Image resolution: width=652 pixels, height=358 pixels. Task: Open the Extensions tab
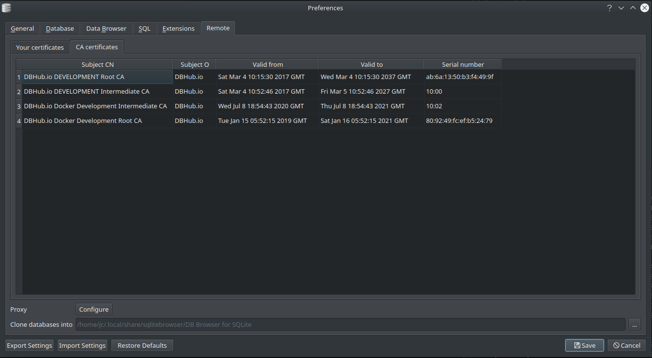click(x=179, y=28)
